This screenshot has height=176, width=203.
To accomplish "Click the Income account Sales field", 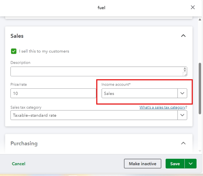I will tap(139, 93).
